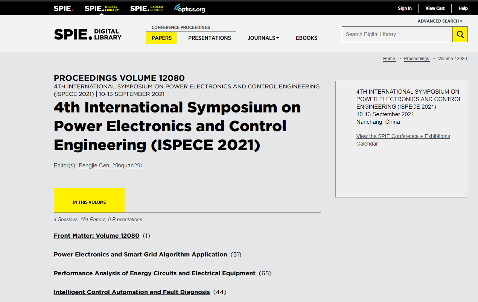The width and height of the screenshot is (478, 302).
Task: Open the SPIE main site logo
Action: (x=64, y=8)
